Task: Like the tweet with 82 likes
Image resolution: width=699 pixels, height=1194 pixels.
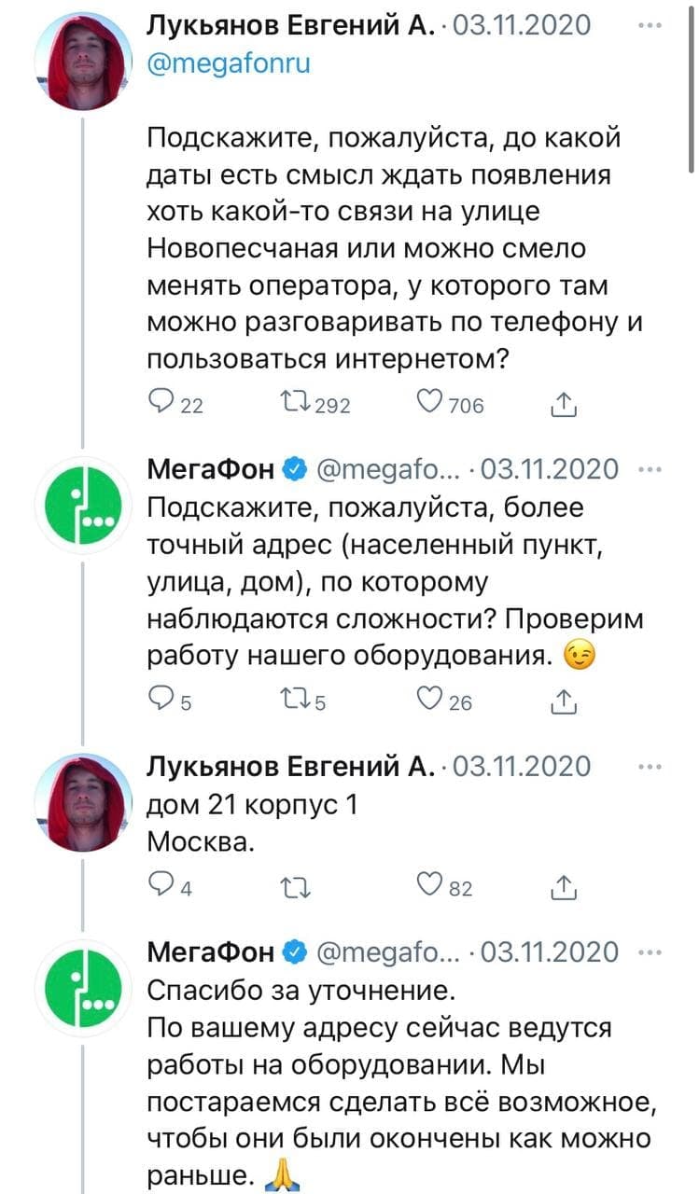Action: tap(431, 887)
